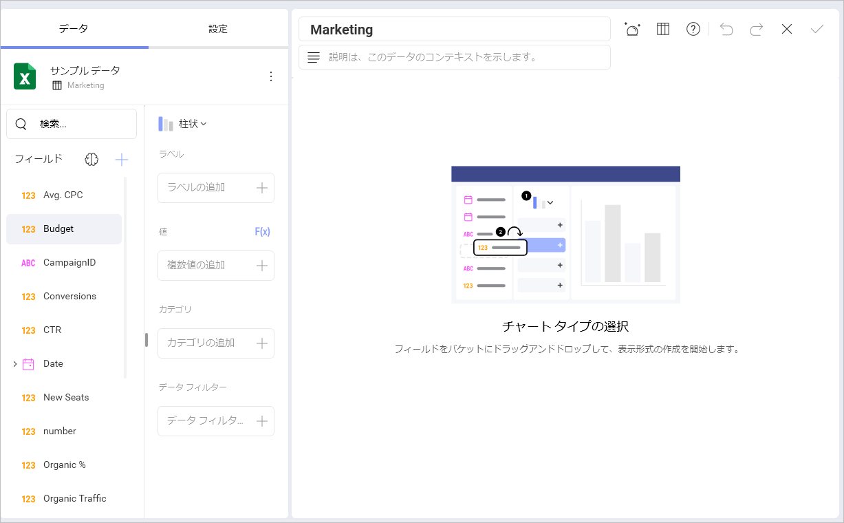
Task: Switch to the 設定 tab
Action: [x=218, y=29]
